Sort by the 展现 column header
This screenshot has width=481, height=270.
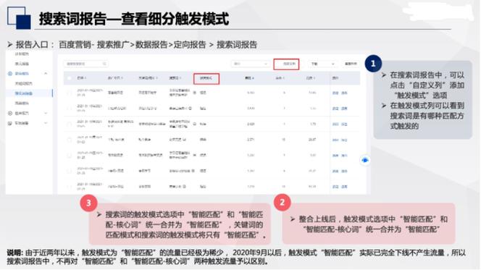(249, 78)
